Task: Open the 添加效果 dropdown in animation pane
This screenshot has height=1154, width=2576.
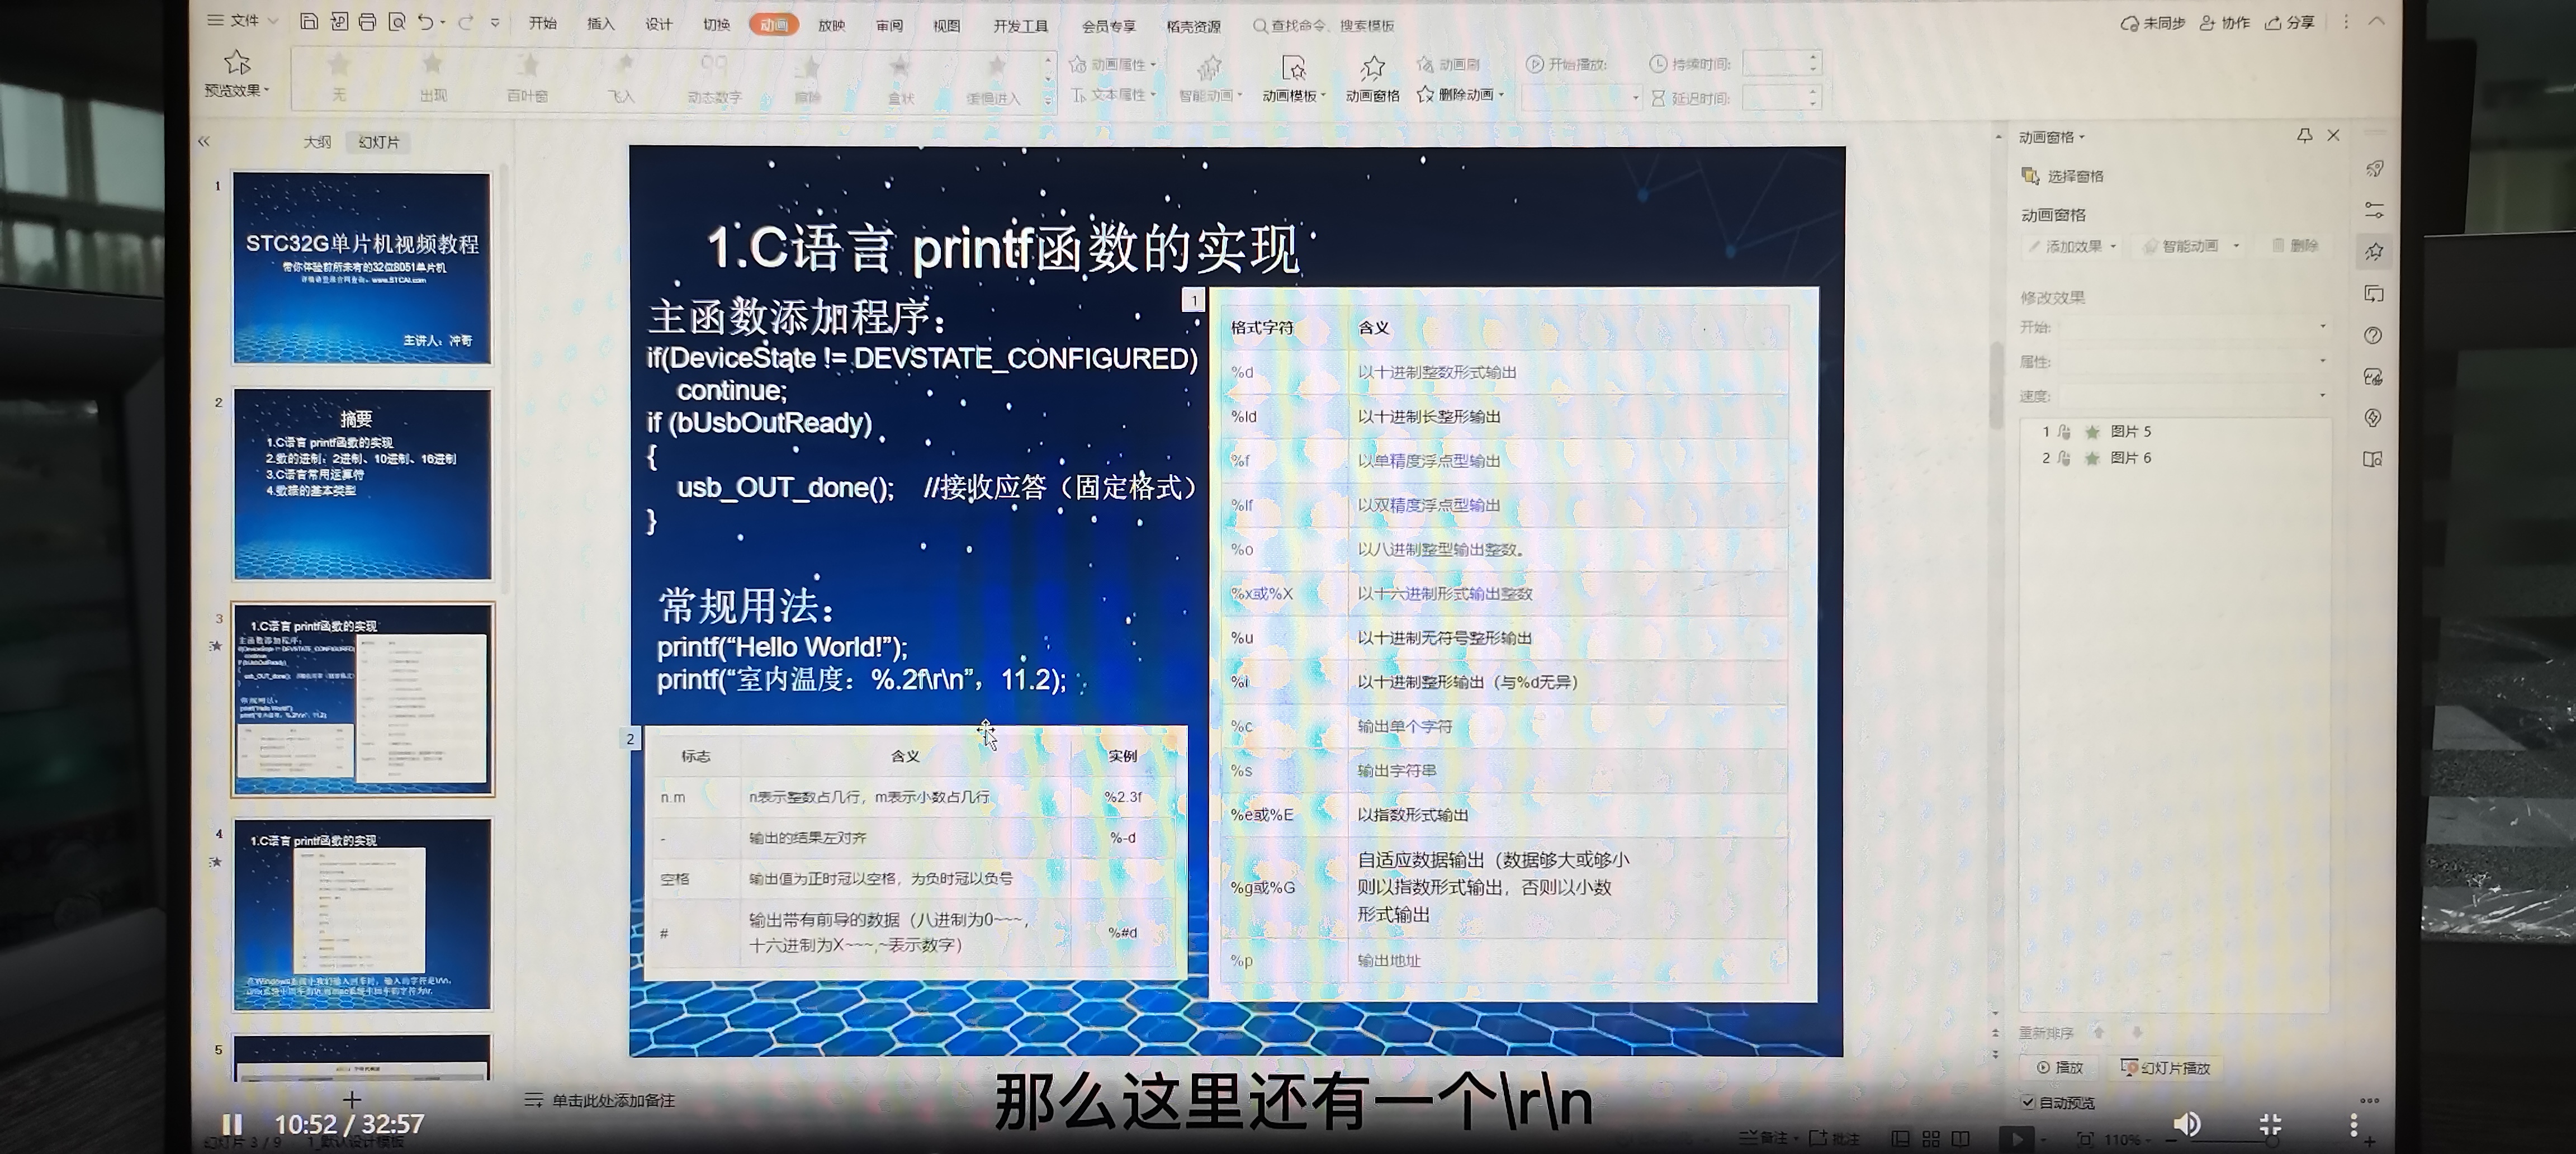Action: click(x=2073, y=246)
